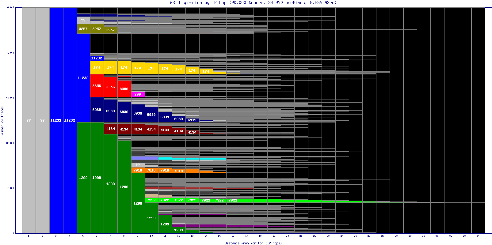Image resolution: width=492 pixels, height=245 pixels.
Task: Click the 'Number of traces' vertical axis label
Action: tap(2, 121)
